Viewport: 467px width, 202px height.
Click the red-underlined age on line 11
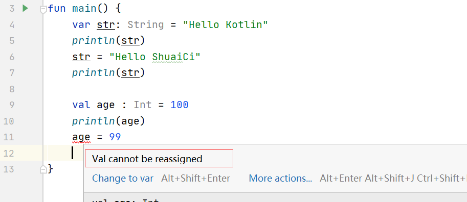[81, 138]
